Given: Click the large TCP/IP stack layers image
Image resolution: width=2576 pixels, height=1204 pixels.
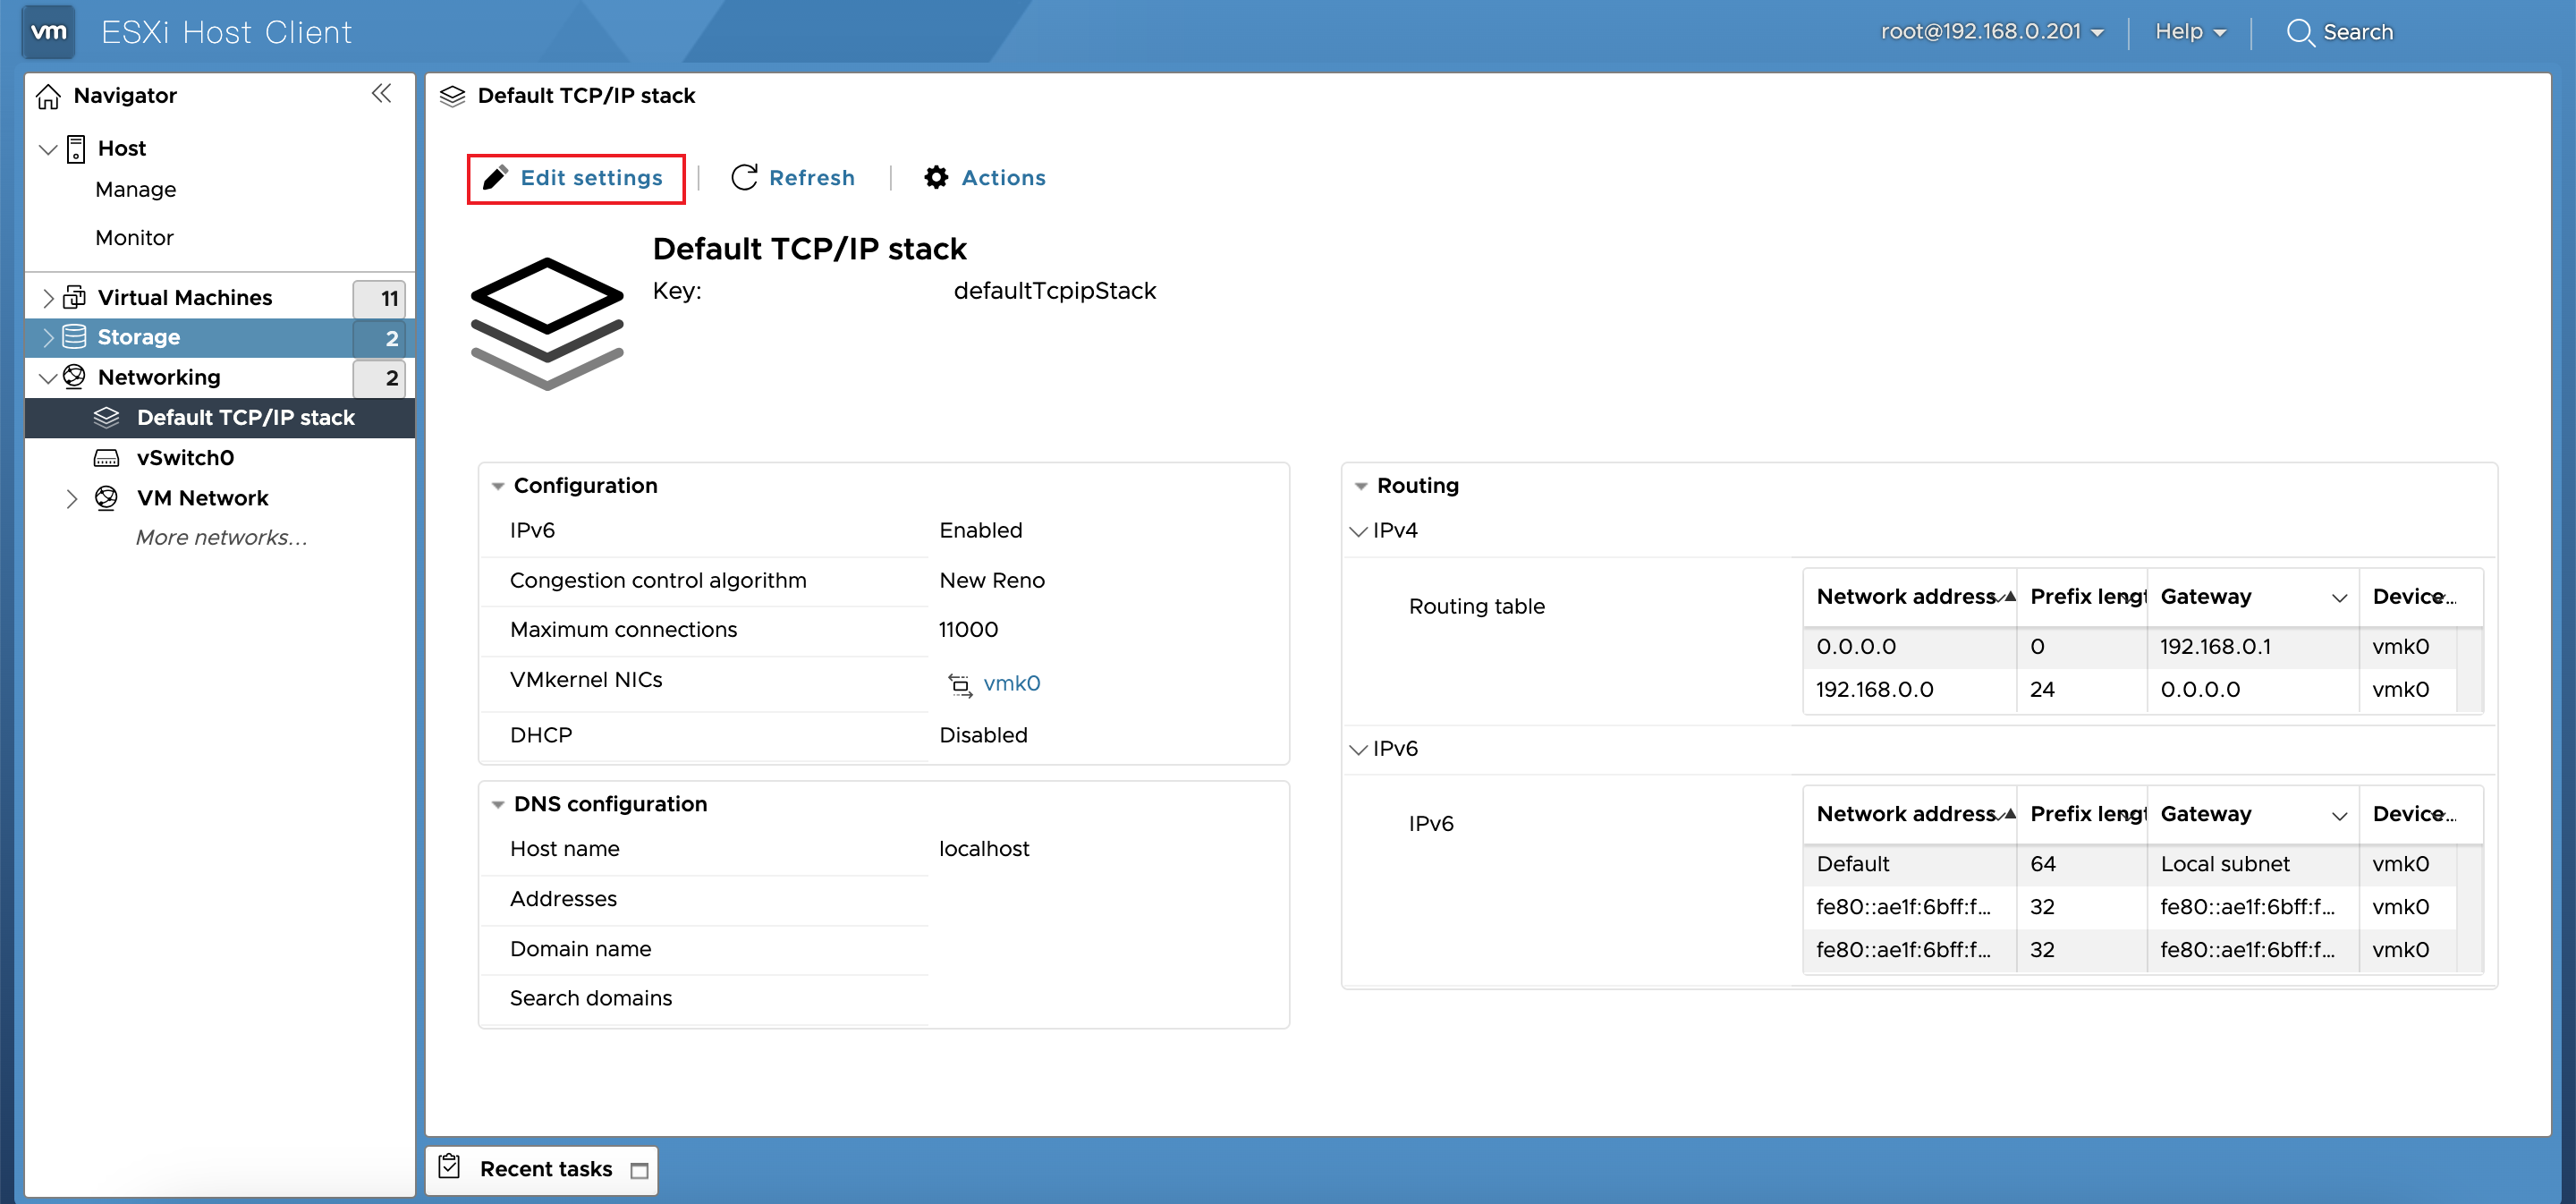Looking at the screenshot, I should 547,323.
